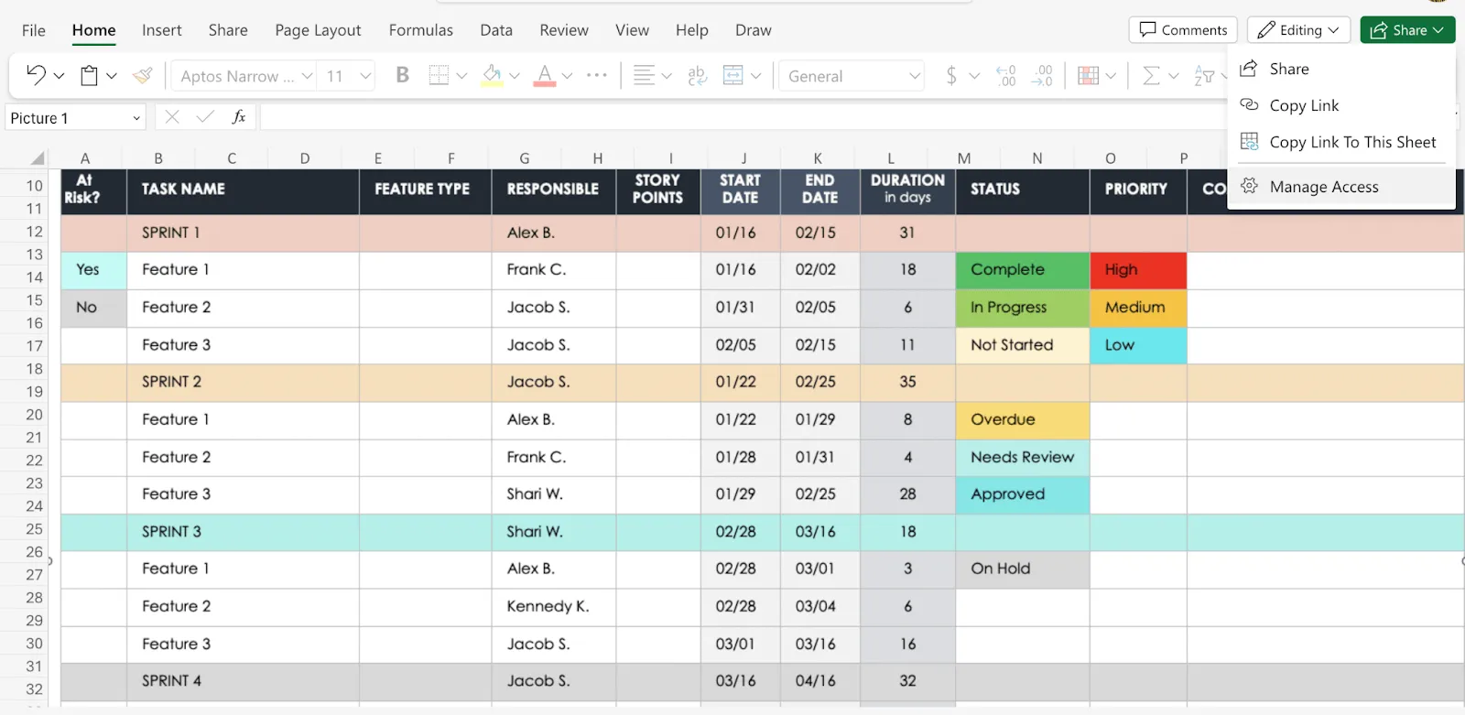Click the Editing mode button
Viewport: 1465px width, 715px height.
point(1298,30)
